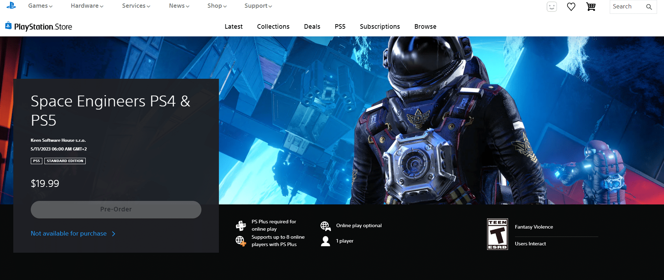
Task: Expand the Games dropdown menu
Action: click(40, 6)
